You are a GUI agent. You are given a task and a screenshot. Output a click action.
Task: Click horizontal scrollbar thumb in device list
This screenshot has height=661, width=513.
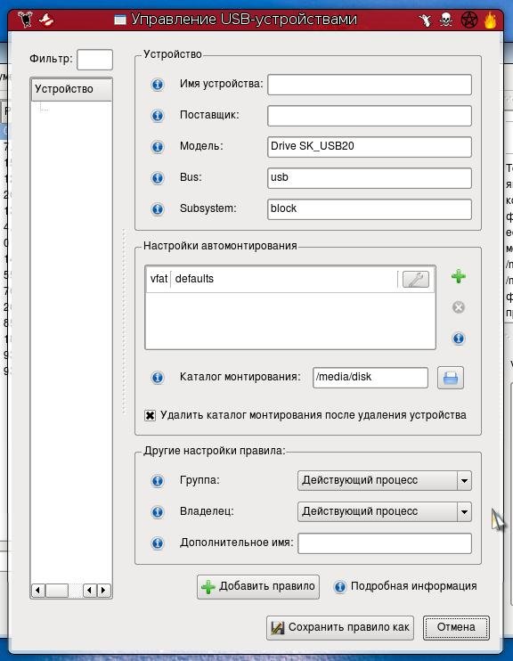click(x=57, y=591)
